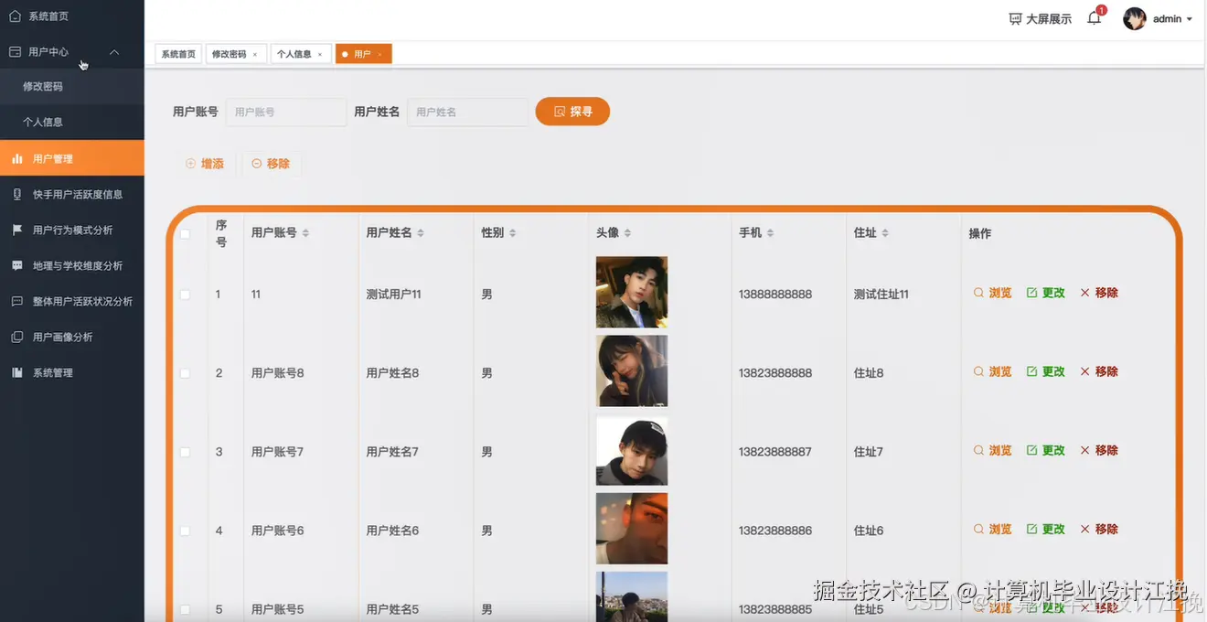
Task: Click 移除 for 用户账号6 row
Action: (1099, 529)
